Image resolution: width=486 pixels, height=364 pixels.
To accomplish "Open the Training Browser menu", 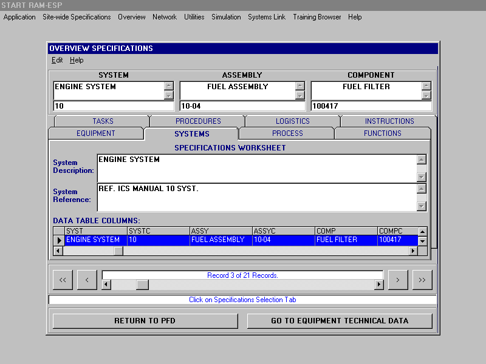I will click(x=317, y=17).
